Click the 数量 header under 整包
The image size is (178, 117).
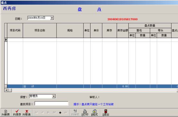coord(143,35)
